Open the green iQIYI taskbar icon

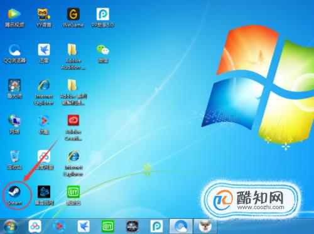(x=108, y=226)
